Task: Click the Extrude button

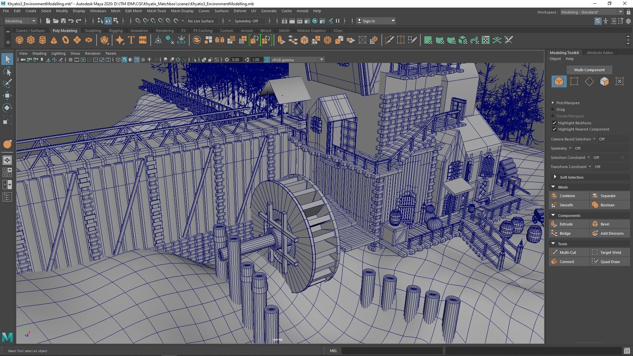Action: (x=569, y=224)
